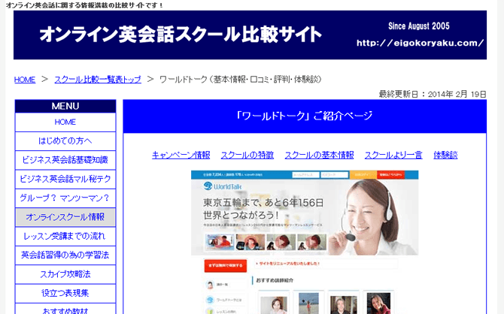Click the Since August 2005 text
504x314 pixels.
(419, 26)
